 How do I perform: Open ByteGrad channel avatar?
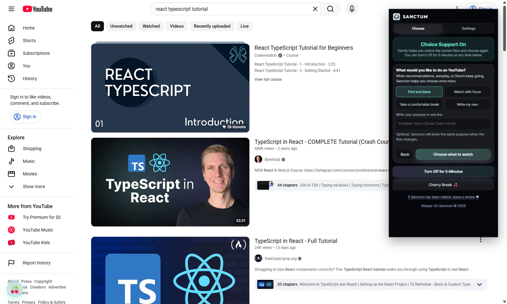point(258,159)
